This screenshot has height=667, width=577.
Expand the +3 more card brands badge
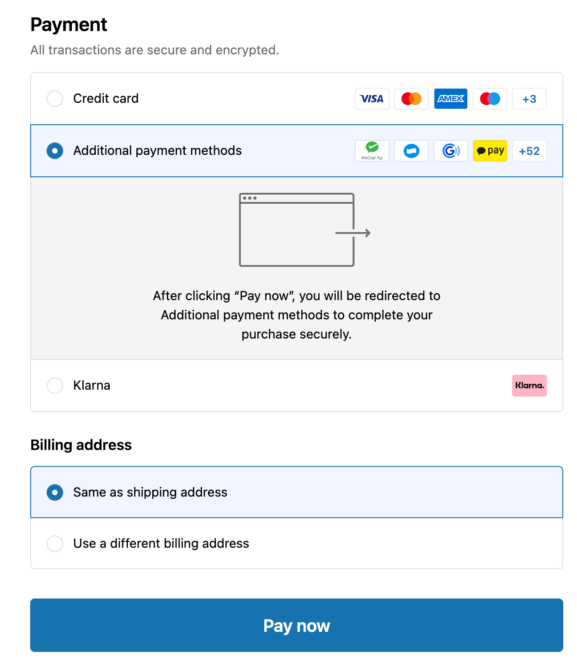(529, 99)
